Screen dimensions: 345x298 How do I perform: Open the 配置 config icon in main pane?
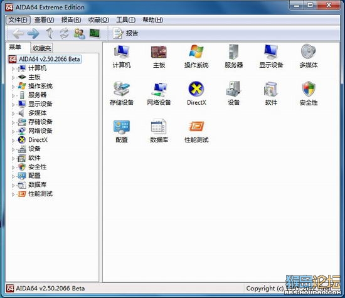click(x=122, y=131)
